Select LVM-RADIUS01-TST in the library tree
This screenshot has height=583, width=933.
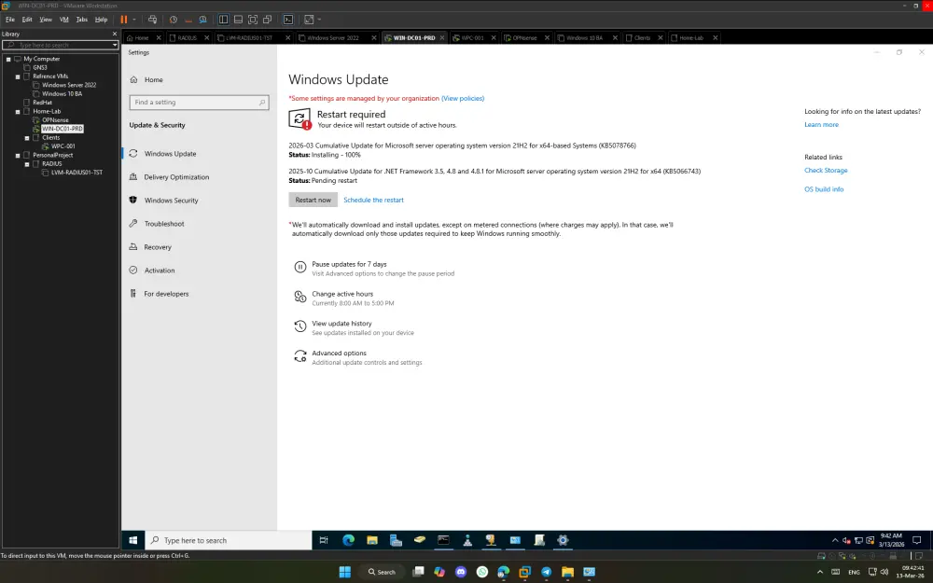77,173
